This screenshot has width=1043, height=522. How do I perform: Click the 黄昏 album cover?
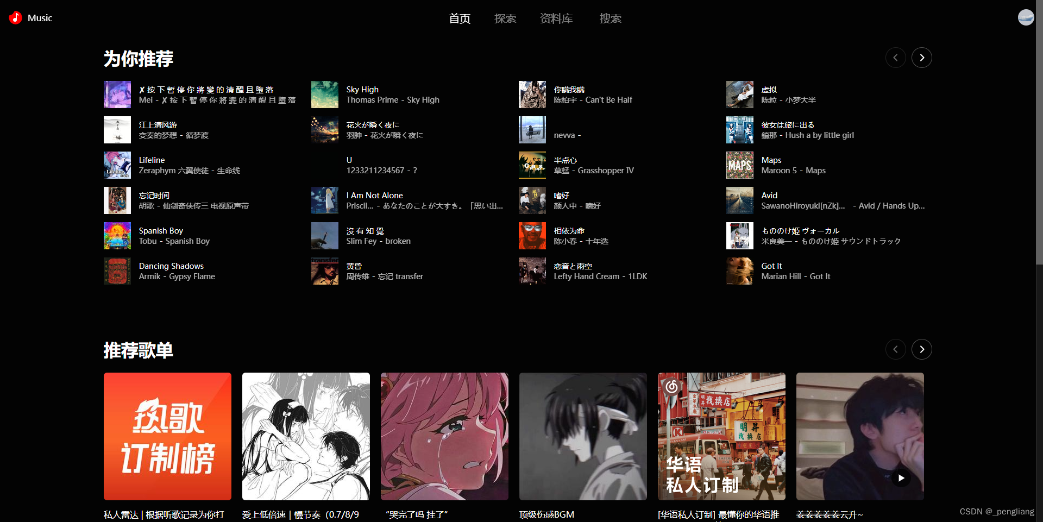pyautogui.click(x=325, y=271)
